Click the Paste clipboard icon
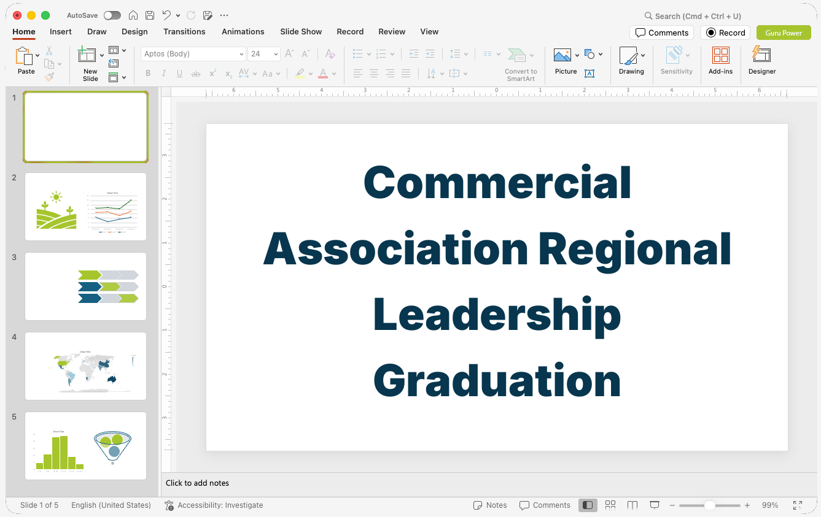The width and height of the screenshot is (821, 517). [25, 56]
